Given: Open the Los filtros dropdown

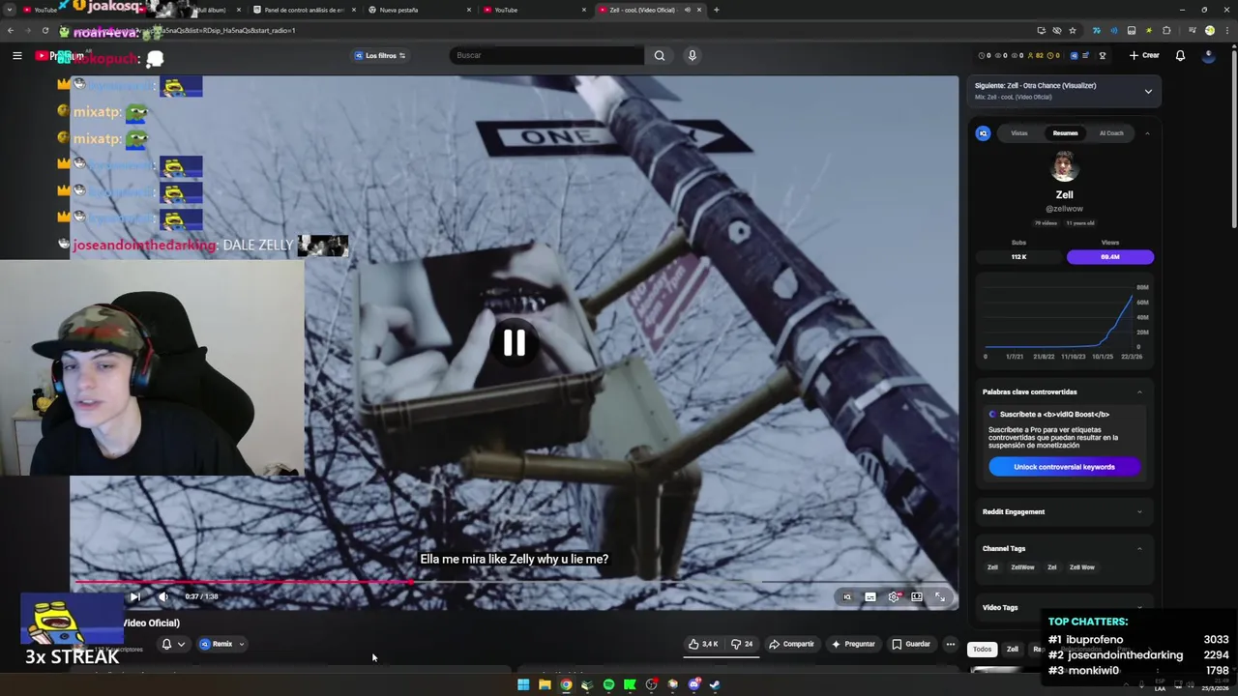Looking at the screenshot, I should [x=380, y=55].
